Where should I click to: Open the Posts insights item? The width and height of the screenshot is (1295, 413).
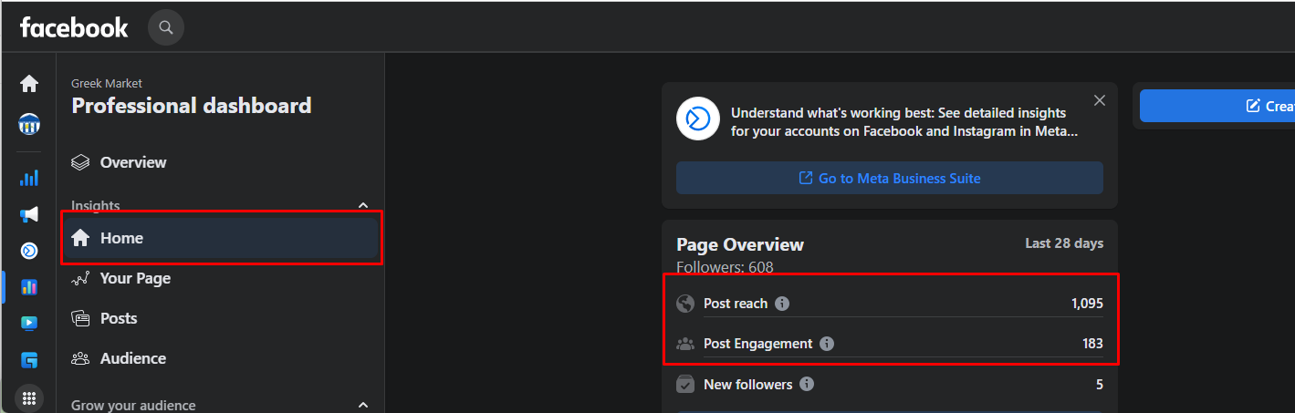coord(119,318)
